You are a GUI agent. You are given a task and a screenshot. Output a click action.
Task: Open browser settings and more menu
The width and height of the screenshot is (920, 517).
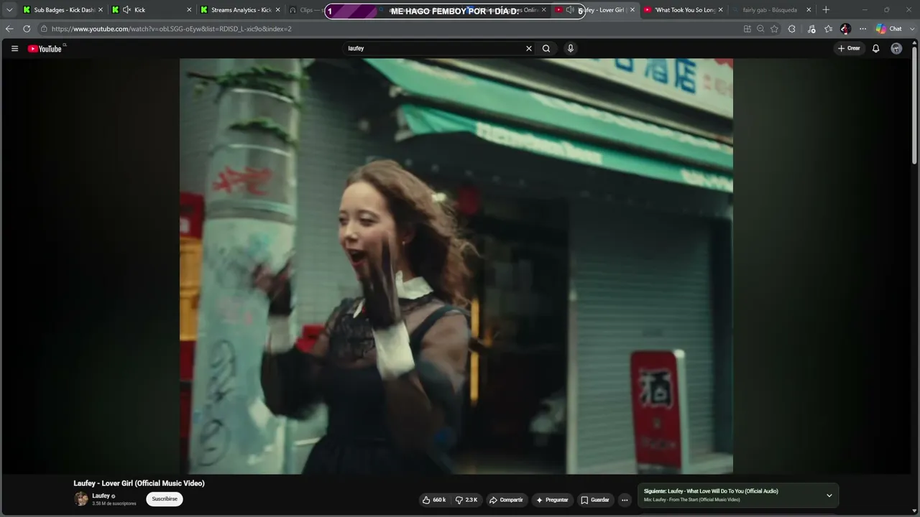point(863,29)
